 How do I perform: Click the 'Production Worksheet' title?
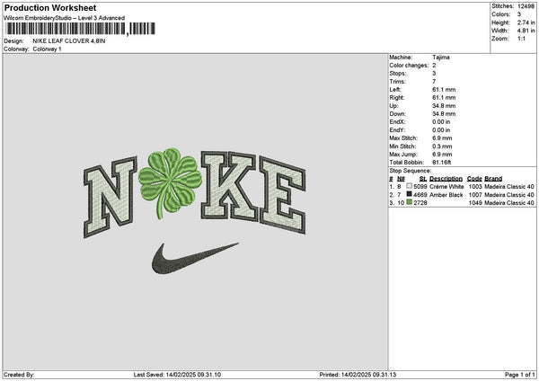tap(50, 7)
